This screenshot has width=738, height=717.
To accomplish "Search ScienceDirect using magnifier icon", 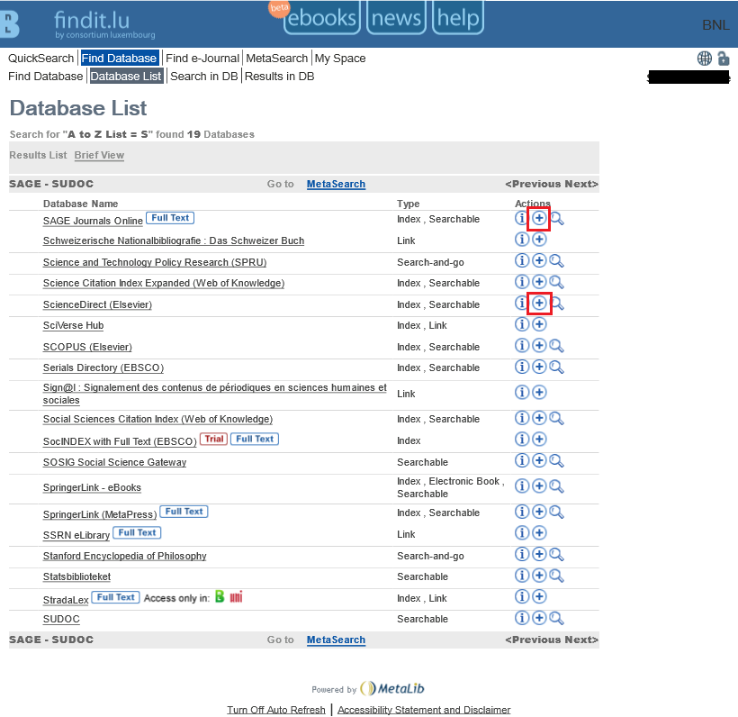I will pos(557,304).
